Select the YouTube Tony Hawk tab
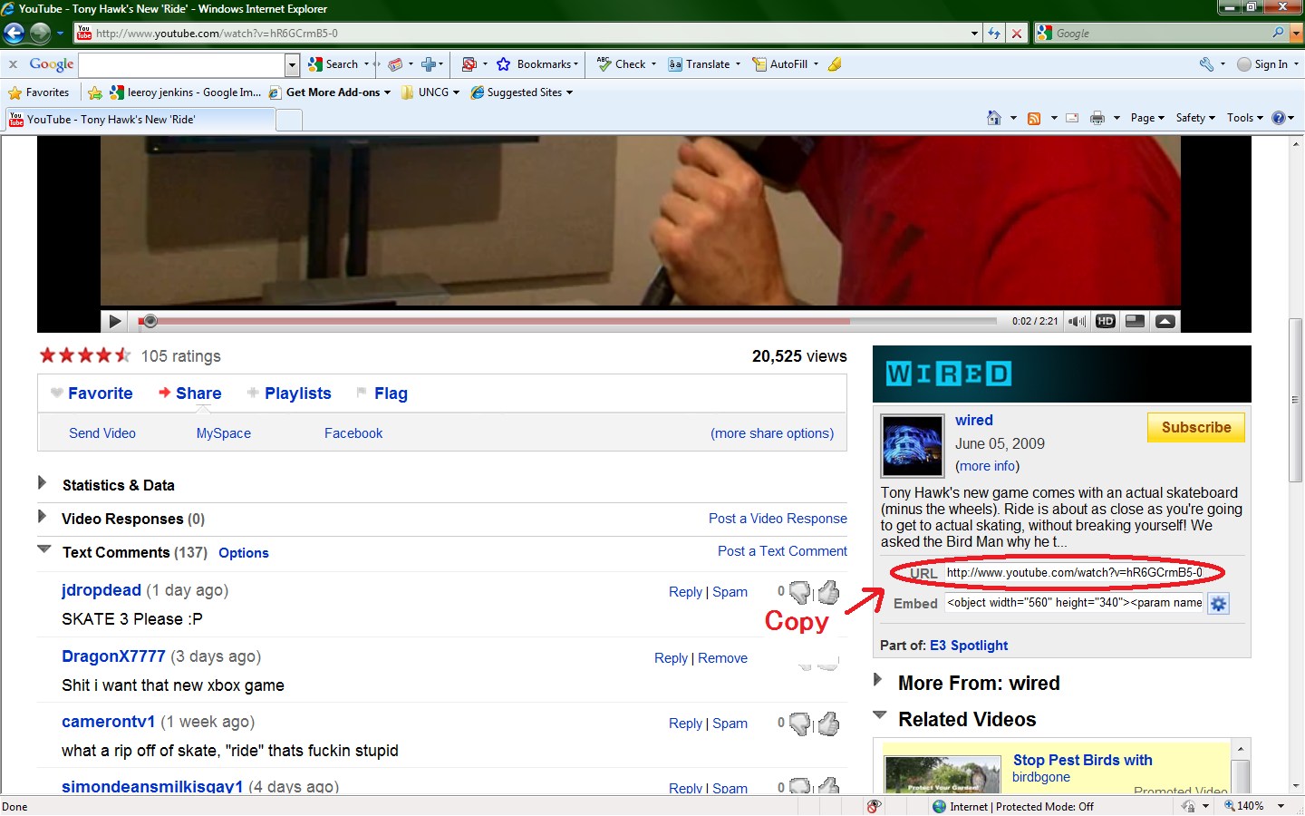The width and height of the screenshot is (1305, 816). click(x=140, y=120)
